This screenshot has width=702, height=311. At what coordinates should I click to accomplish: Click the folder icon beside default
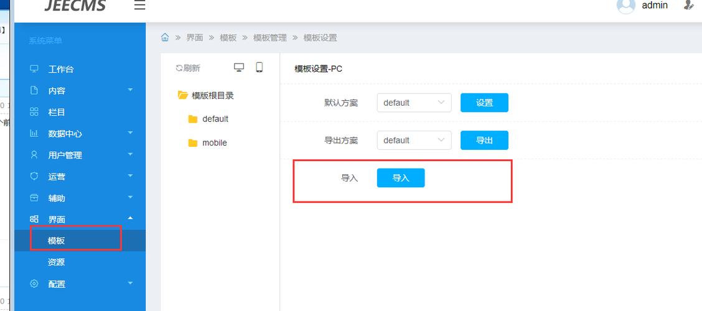click(193, 119)
